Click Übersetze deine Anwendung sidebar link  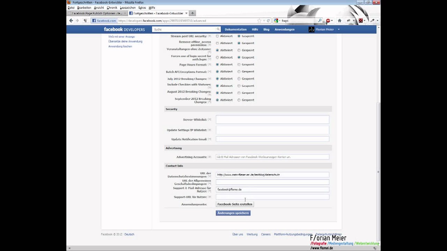(x=125, y=41)
